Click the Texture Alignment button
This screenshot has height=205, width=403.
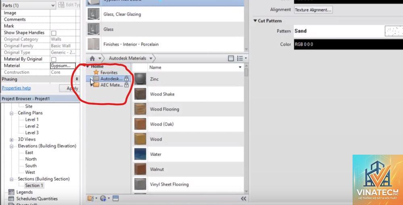point(313,10)
